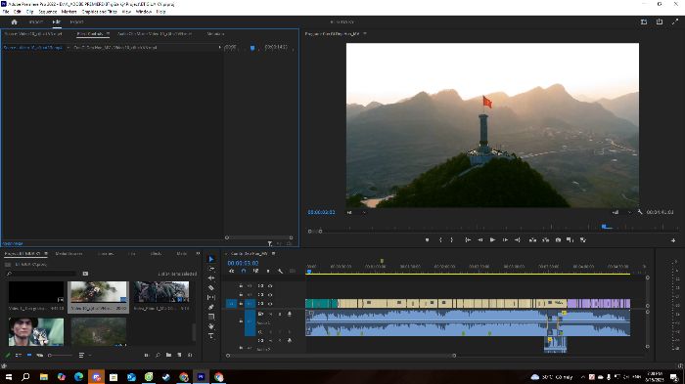Click the workspaces icon at top right
Viewport: 685px width, 384px height.
(x=644, y=21)
